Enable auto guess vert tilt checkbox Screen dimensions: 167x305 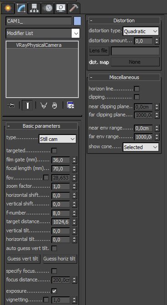[x=54, y=248]
